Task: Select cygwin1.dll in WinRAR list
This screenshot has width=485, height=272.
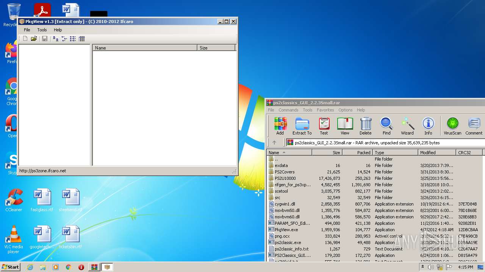Action: tap(285, 204)
